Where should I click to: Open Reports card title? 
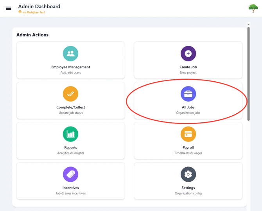point(71,148)
